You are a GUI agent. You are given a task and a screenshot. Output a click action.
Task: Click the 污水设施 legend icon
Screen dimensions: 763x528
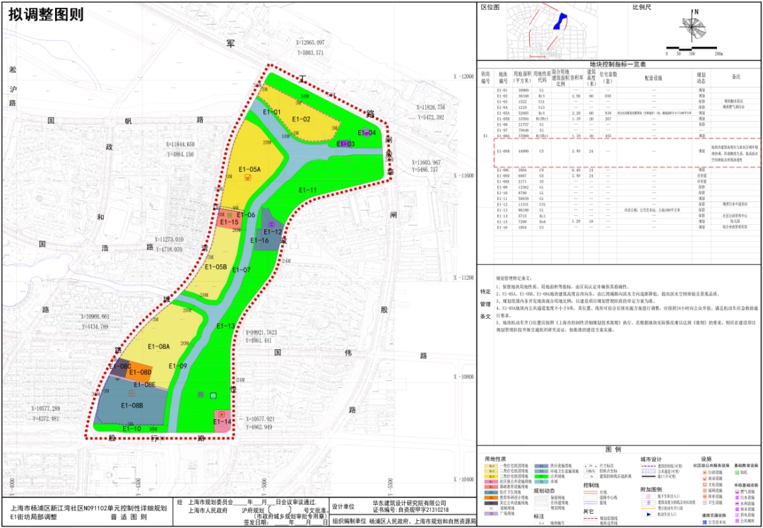[x=737, y=498]
